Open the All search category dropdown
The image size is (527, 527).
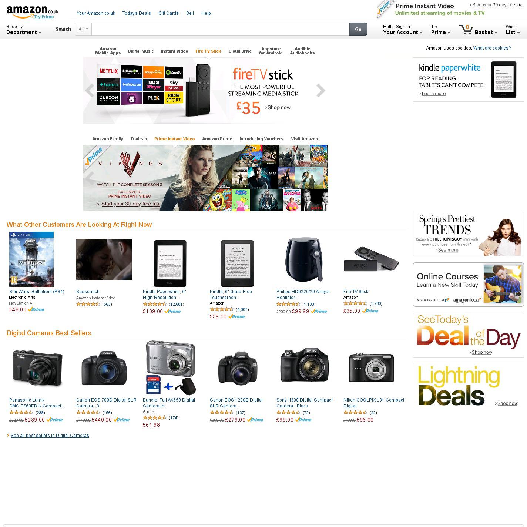coord(83,29)
